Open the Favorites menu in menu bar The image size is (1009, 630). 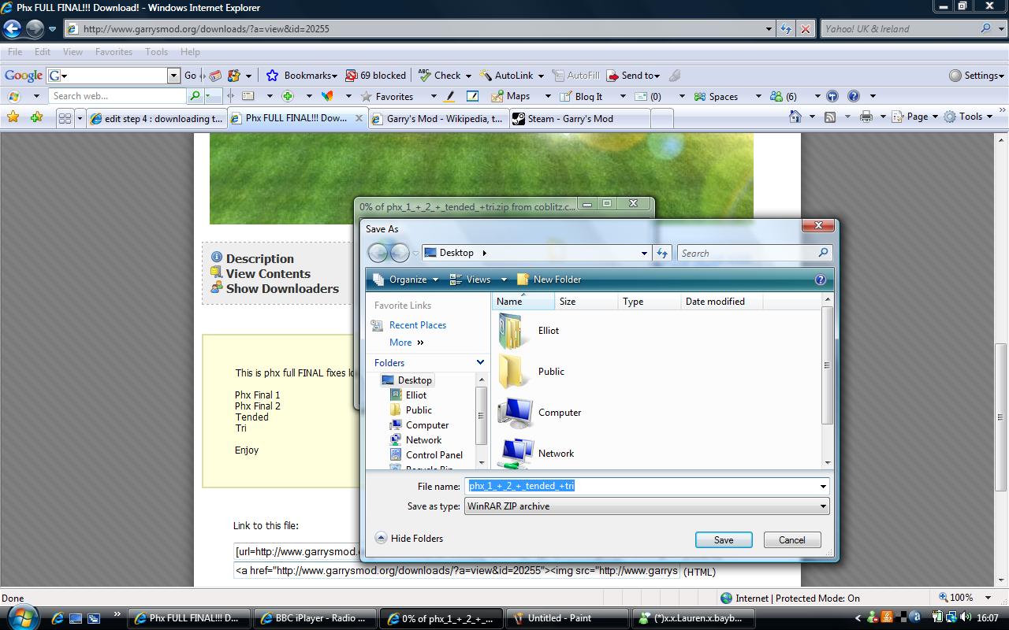[x=114, y=52]
